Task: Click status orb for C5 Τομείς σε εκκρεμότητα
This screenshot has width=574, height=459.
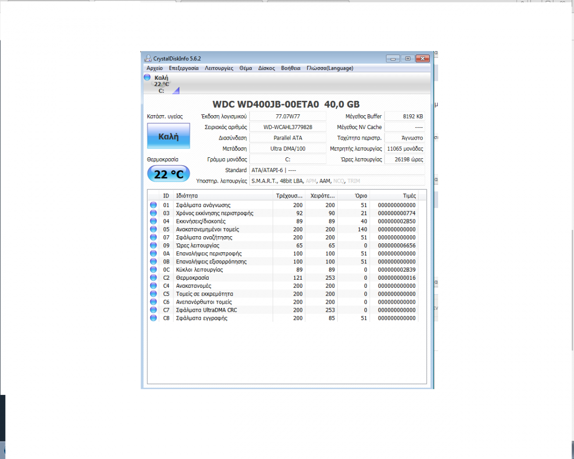Action: pos(154,294)
